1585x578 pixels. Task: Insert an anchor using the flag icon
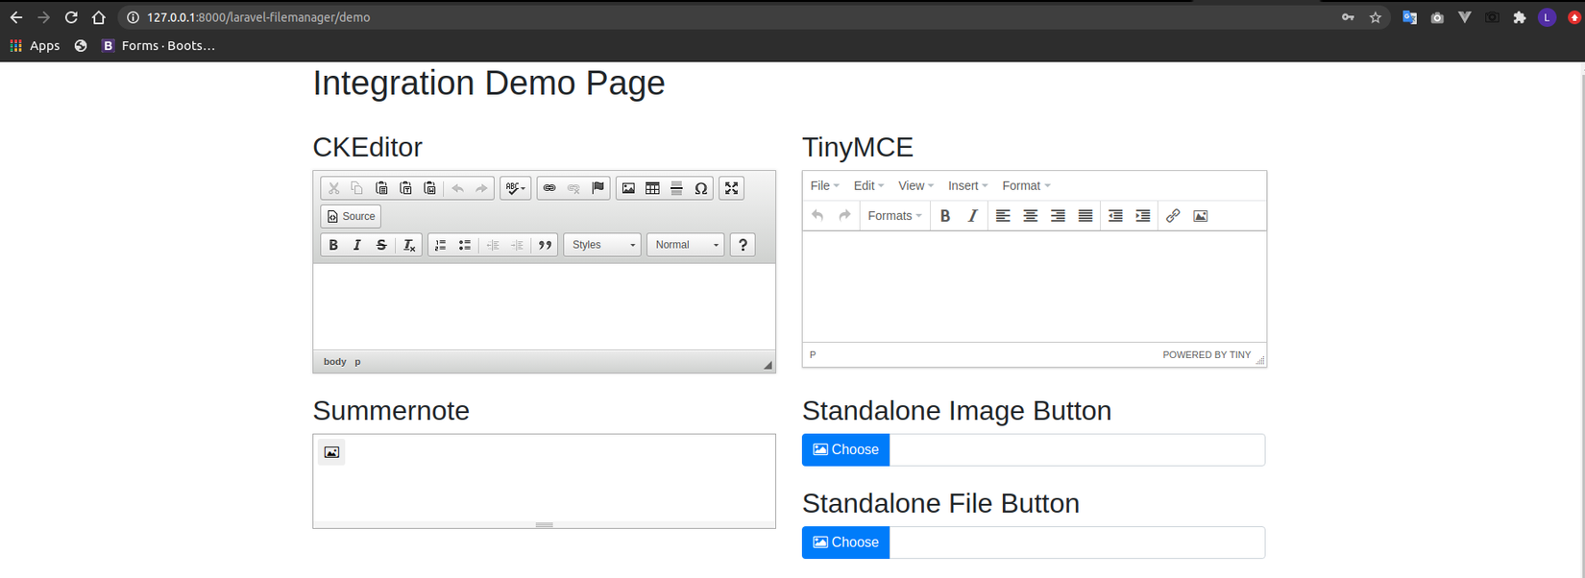point(597,188)
